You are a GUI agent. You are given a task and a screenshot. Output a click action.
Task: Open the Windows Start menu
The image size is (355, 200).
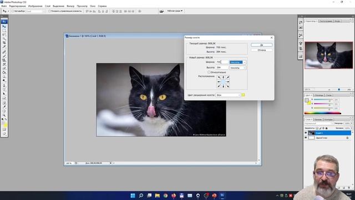[133, 196]
